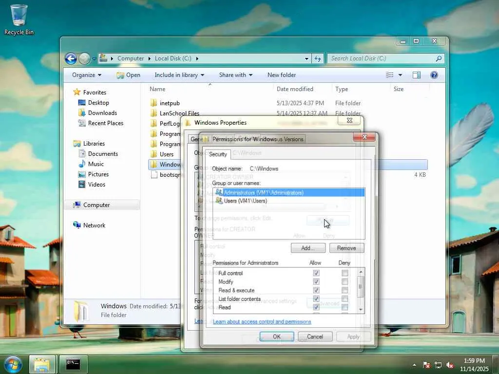Click the Remove button
The height and width of the screenshot is (374, 499).
pos(346,248)
